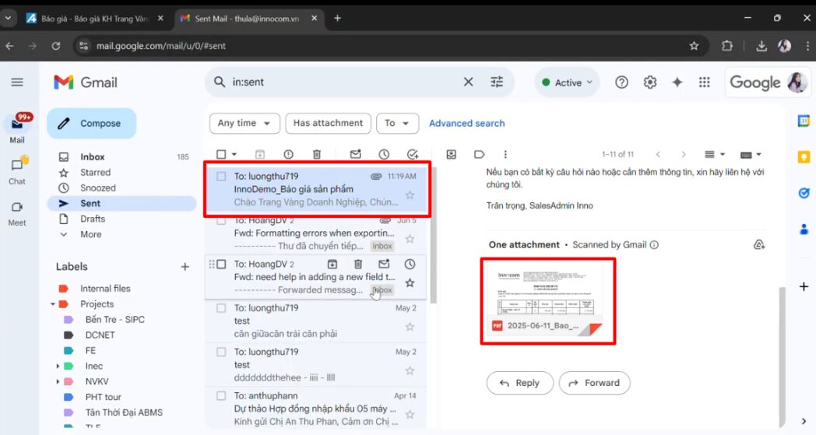Open the Inbox folder
Viewport: 816px width, 435px height.
click(x=121, y=156)
